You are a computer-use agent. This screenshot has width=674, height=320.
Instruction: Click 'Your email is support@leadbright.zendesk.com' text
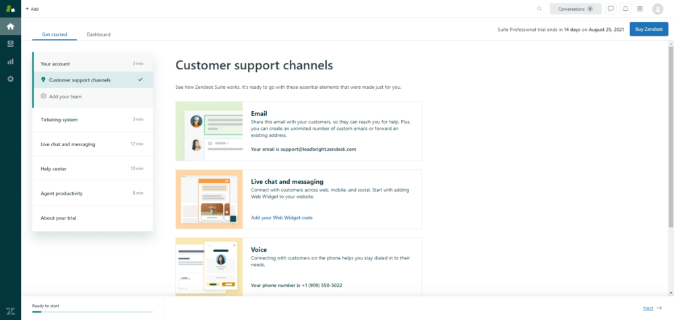click(303, 150)
